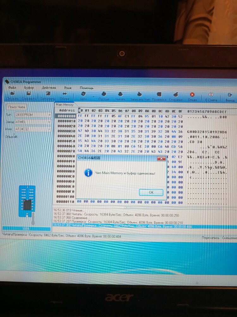Click the Exit (Выход) toolbar icon
The height and width of the screenshot is (317, 237).
click(229, 95)
